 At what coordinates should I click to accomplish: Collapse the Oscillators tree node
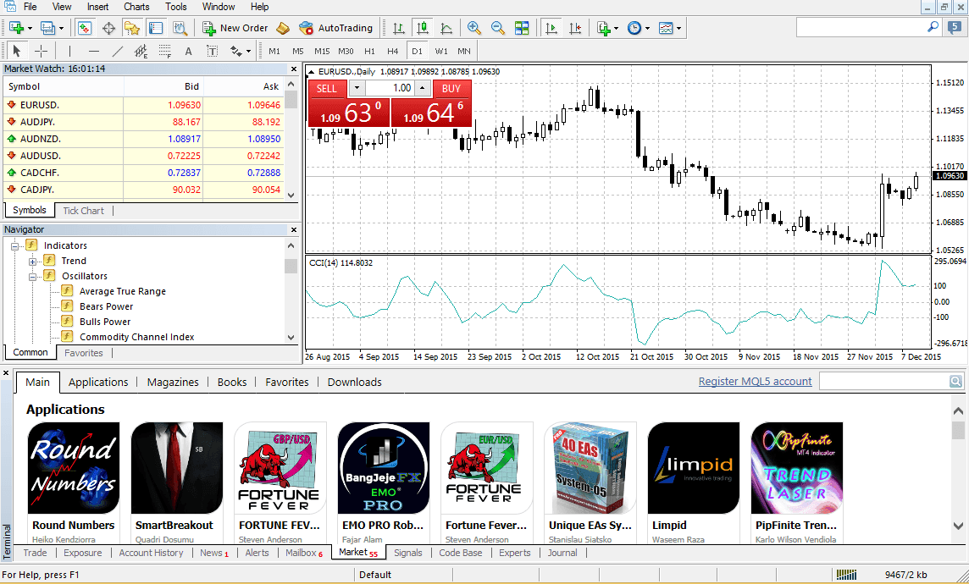tap(32, 277)
